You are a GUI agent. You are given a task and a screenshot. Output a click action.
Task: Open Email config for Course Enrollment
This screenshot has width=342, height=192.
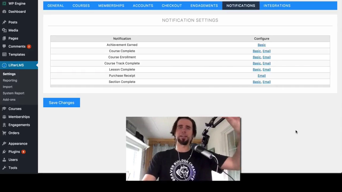pyautogui.click(x=267, y=57)
